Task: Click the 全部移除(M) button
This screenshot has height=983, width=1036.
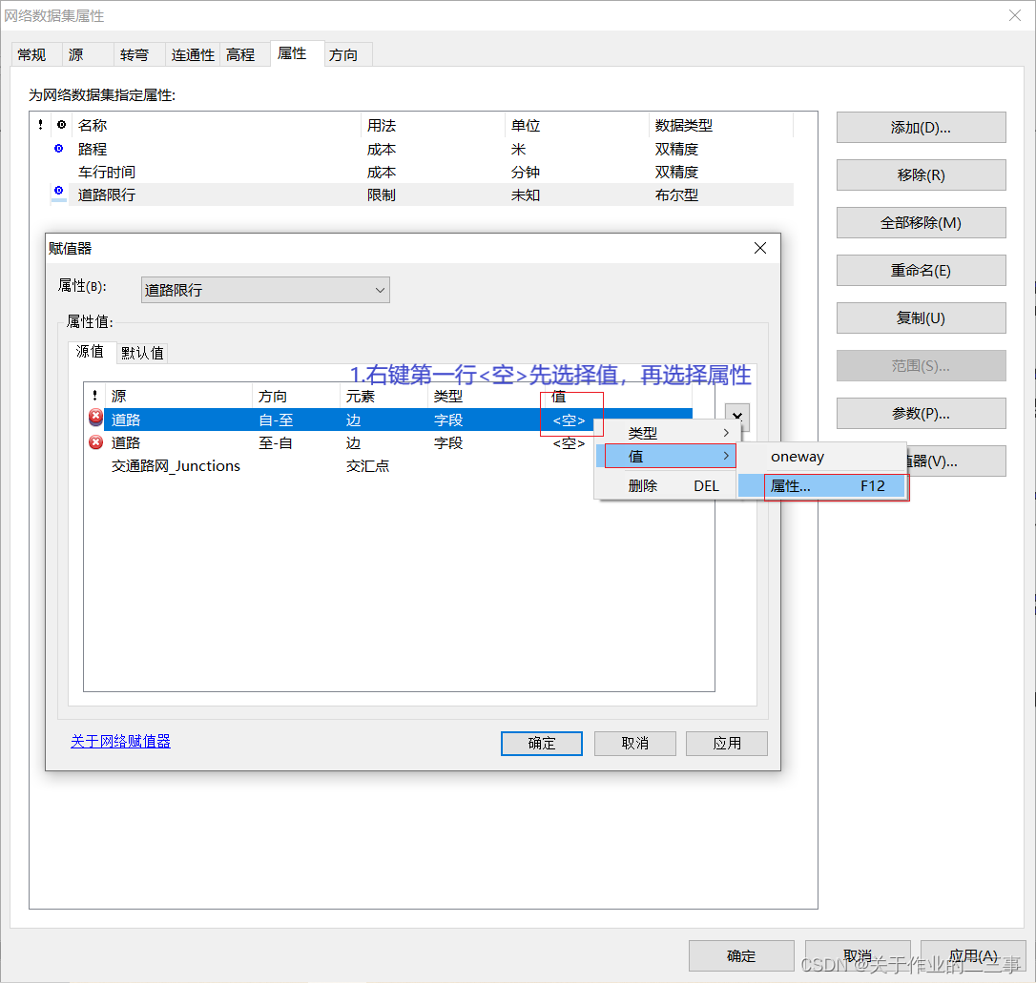Action: [x=921, y=222]
